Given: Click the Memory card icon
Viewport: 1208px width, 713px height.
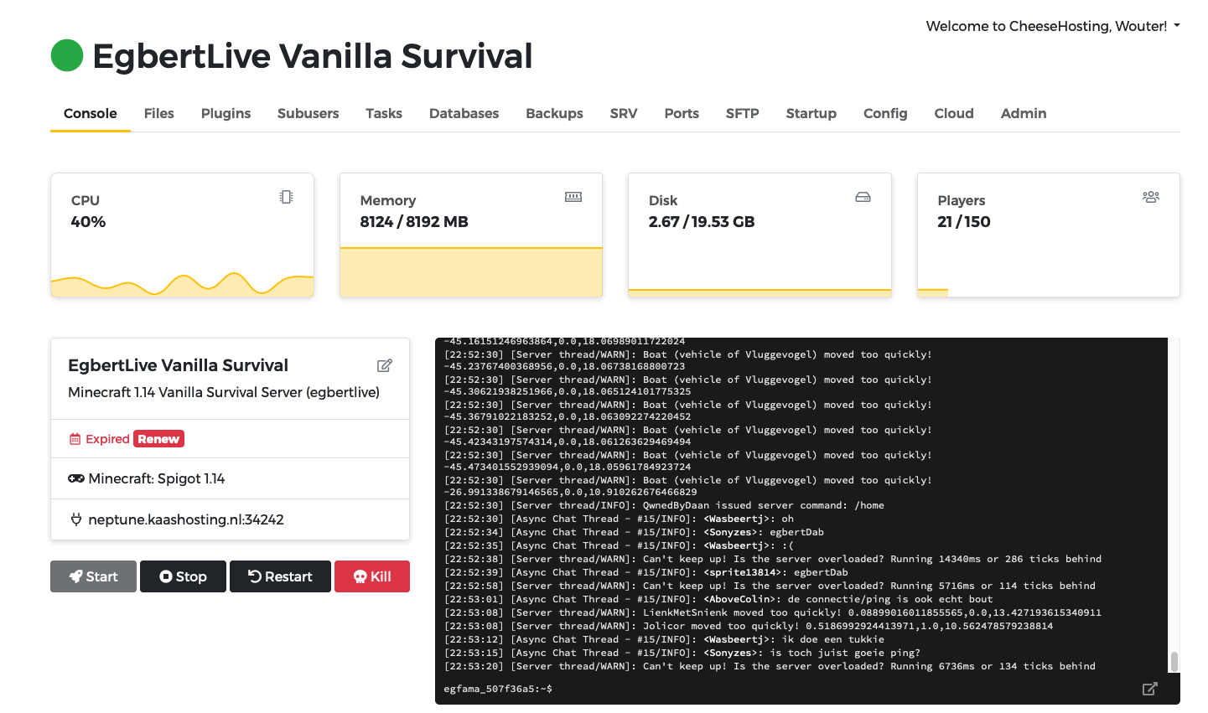Looking at the screenshot, I should 573,197.
